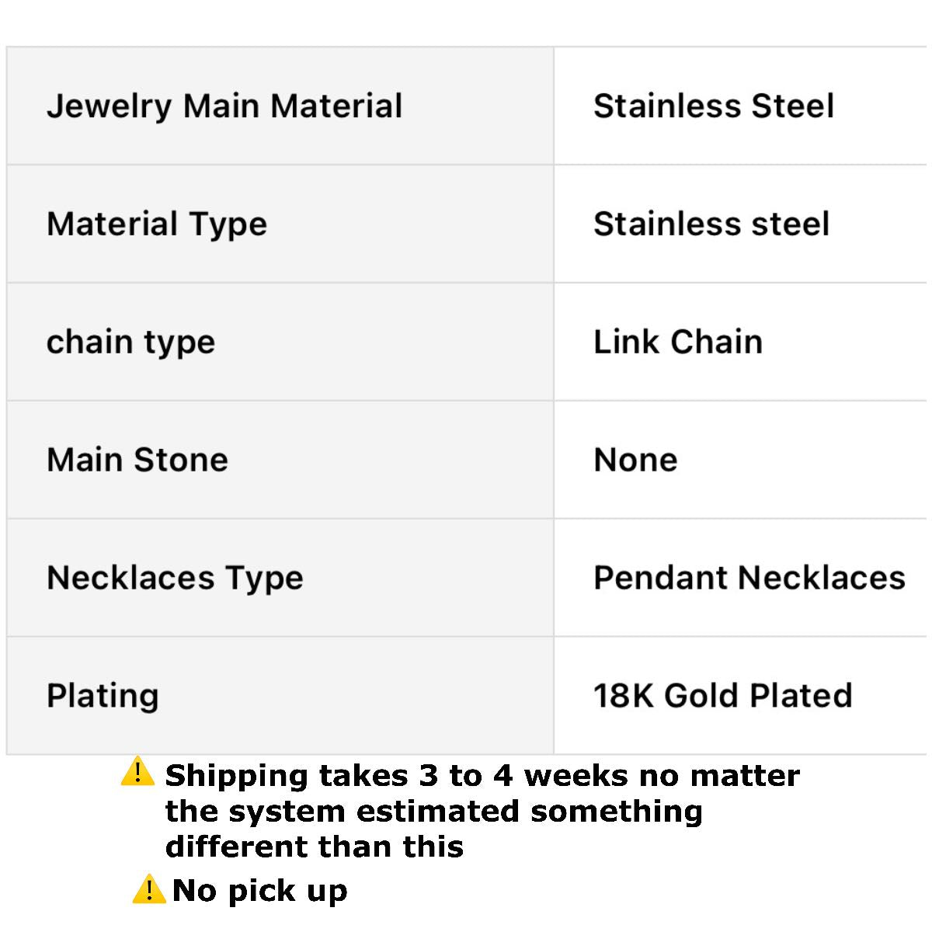Screen dimensions: 932x932
Task: Click the 18K text in the Plating value
Action: tap(624, 696)
